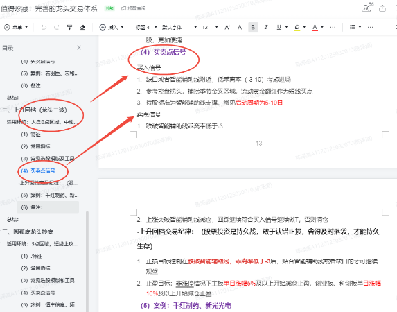The width and height of the screenshot is (397, 312).
Task: Select the gray-selected (6) 备注 outline item
Action: (48, 207)
